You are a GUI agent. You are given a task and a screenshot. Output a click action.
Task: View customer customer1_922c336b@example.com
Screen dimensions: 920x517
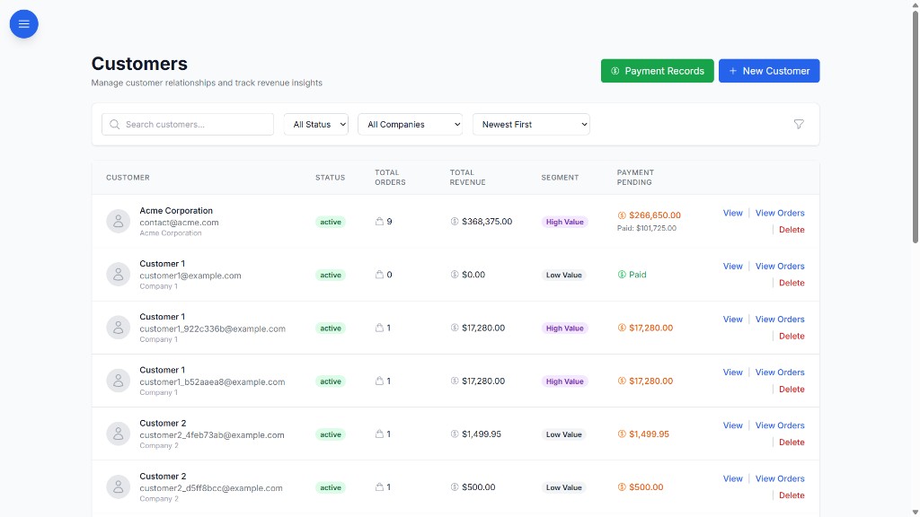click(732, 320)
